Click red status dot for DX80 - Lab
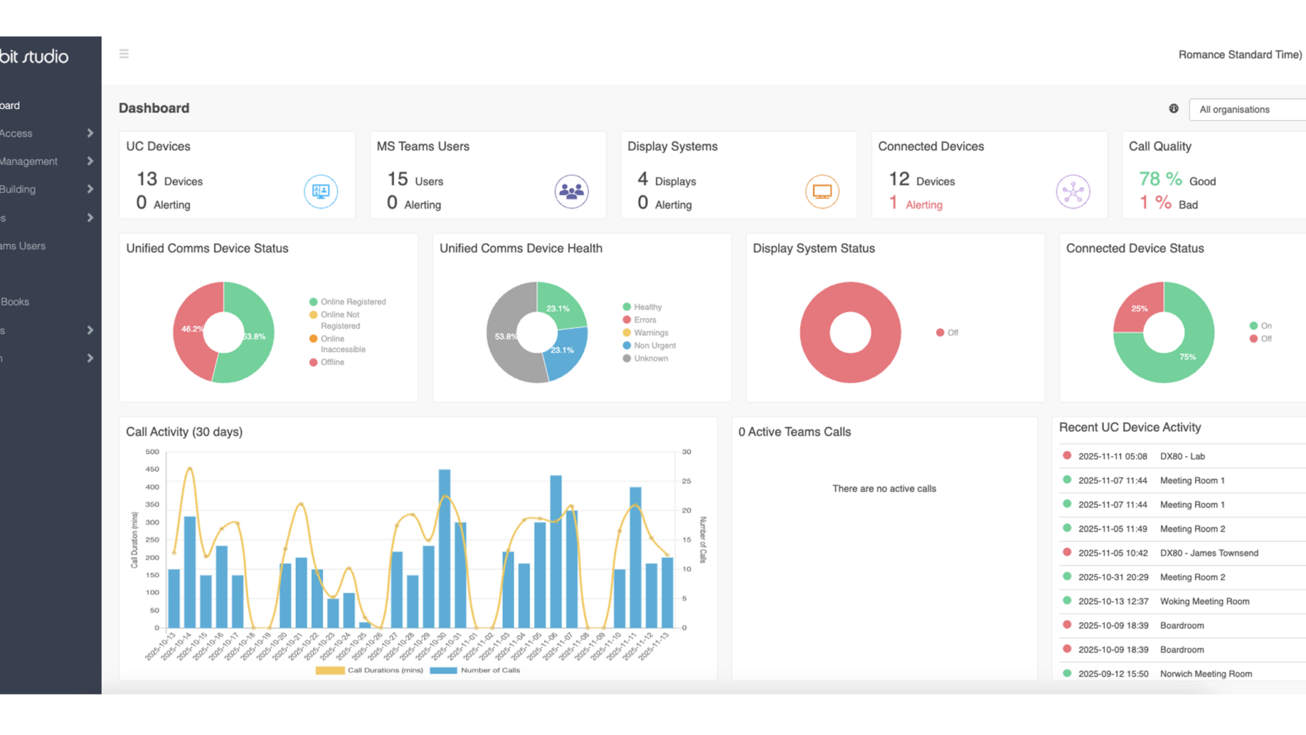The height and width of the screenshot is (735, 1306). (1067, 456)
